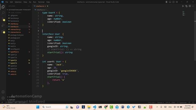The image size is (196, 110).
Task: Open the Accounts menu in the activity bar
Action: (3, 92)
